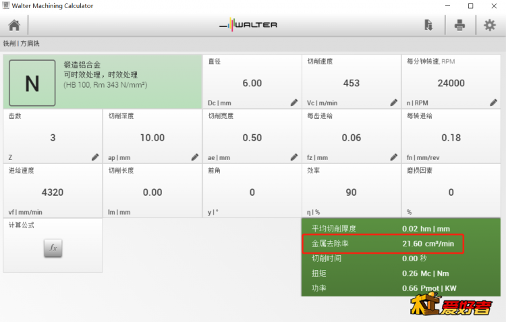Edit cutting depth ap pencil icon

point(194,157)
